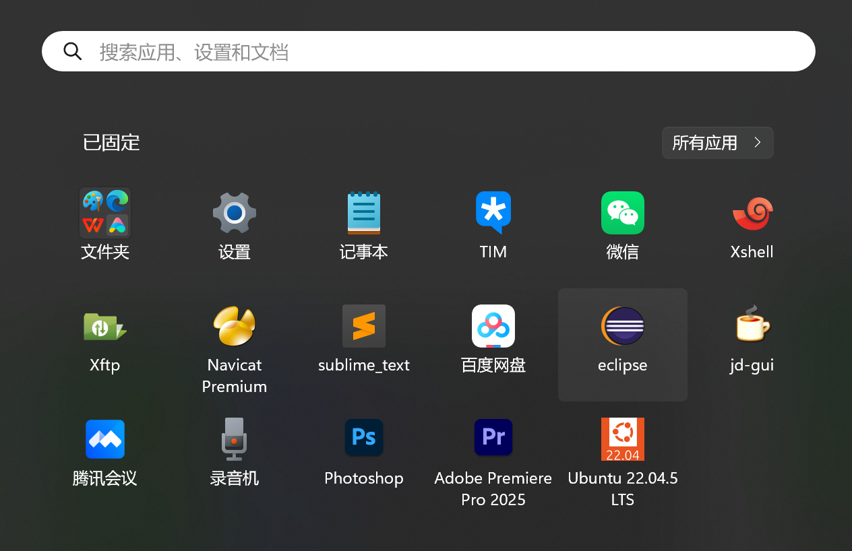The height and width of the screenshot is (551, 852).
Task: Open the Xftp app
Action: pyautogui.click(x=105, y=326)
